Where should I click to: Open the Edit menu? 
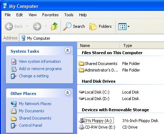tap(19, 15)
